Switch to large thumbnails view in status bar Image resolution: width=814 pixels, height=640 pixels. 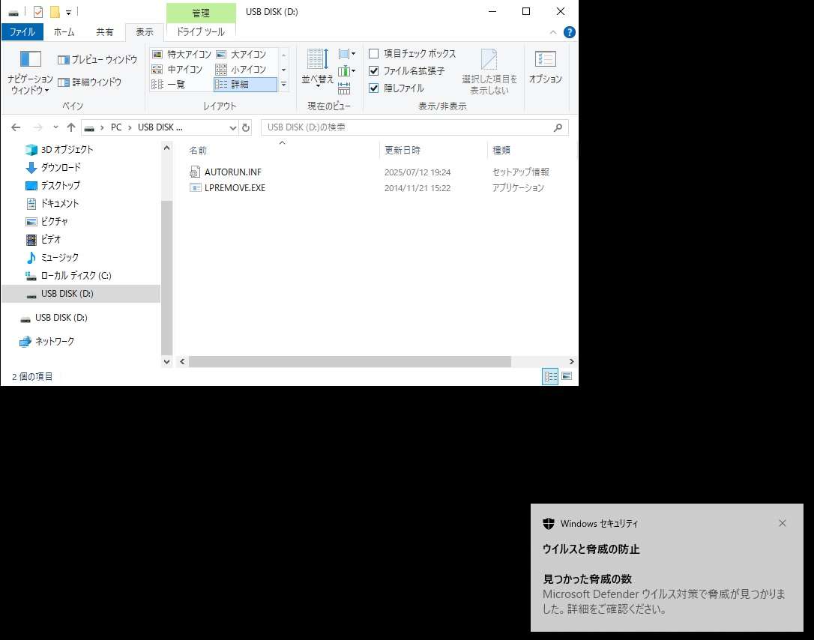point(567,376)
